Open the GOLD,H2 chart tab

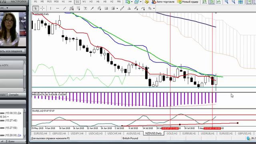tap(172, 133)
